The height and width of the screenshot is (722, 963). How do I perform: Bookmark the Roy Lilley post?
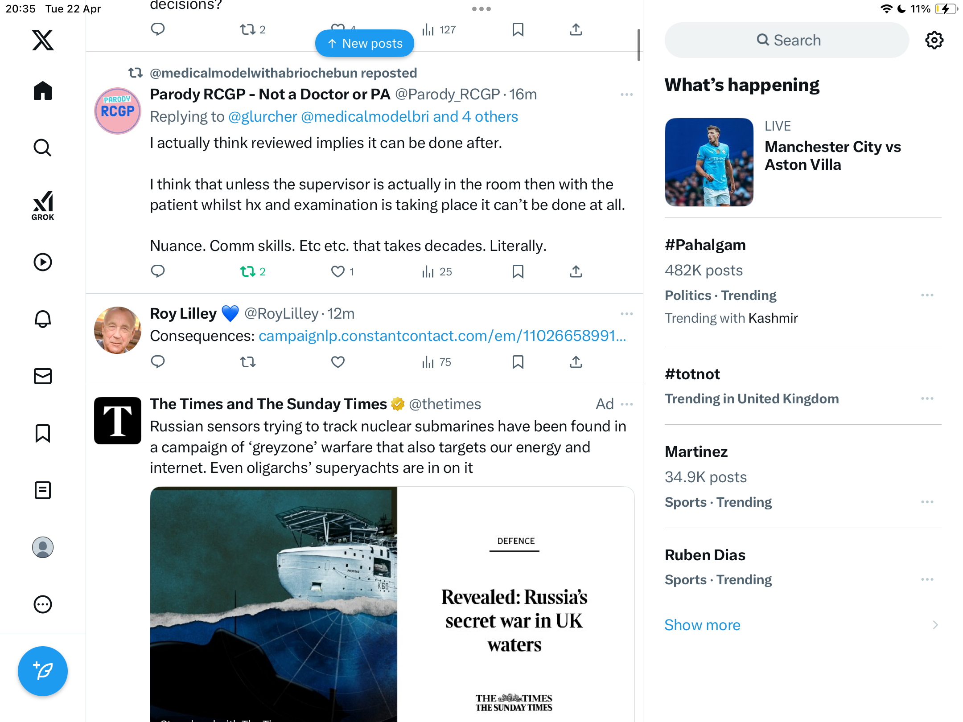pyautogui.click(x=518, y=362)
